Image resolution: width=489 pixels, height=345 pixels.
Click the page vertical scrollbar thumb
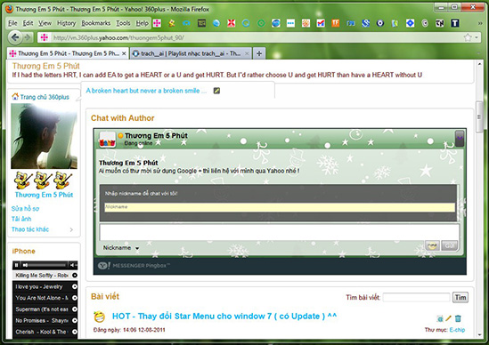coord(479,117)
